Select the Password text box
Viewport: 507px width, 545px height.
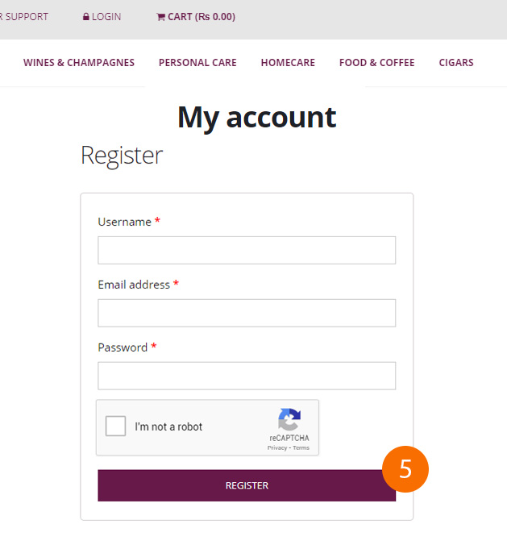247,376
